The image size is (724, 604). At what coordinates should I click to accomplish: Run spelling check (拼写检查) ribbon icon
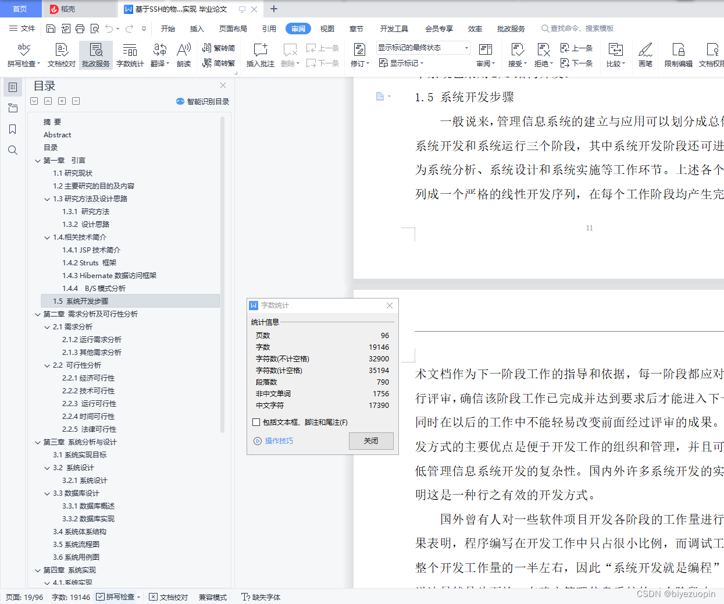[x=23, y=55]
